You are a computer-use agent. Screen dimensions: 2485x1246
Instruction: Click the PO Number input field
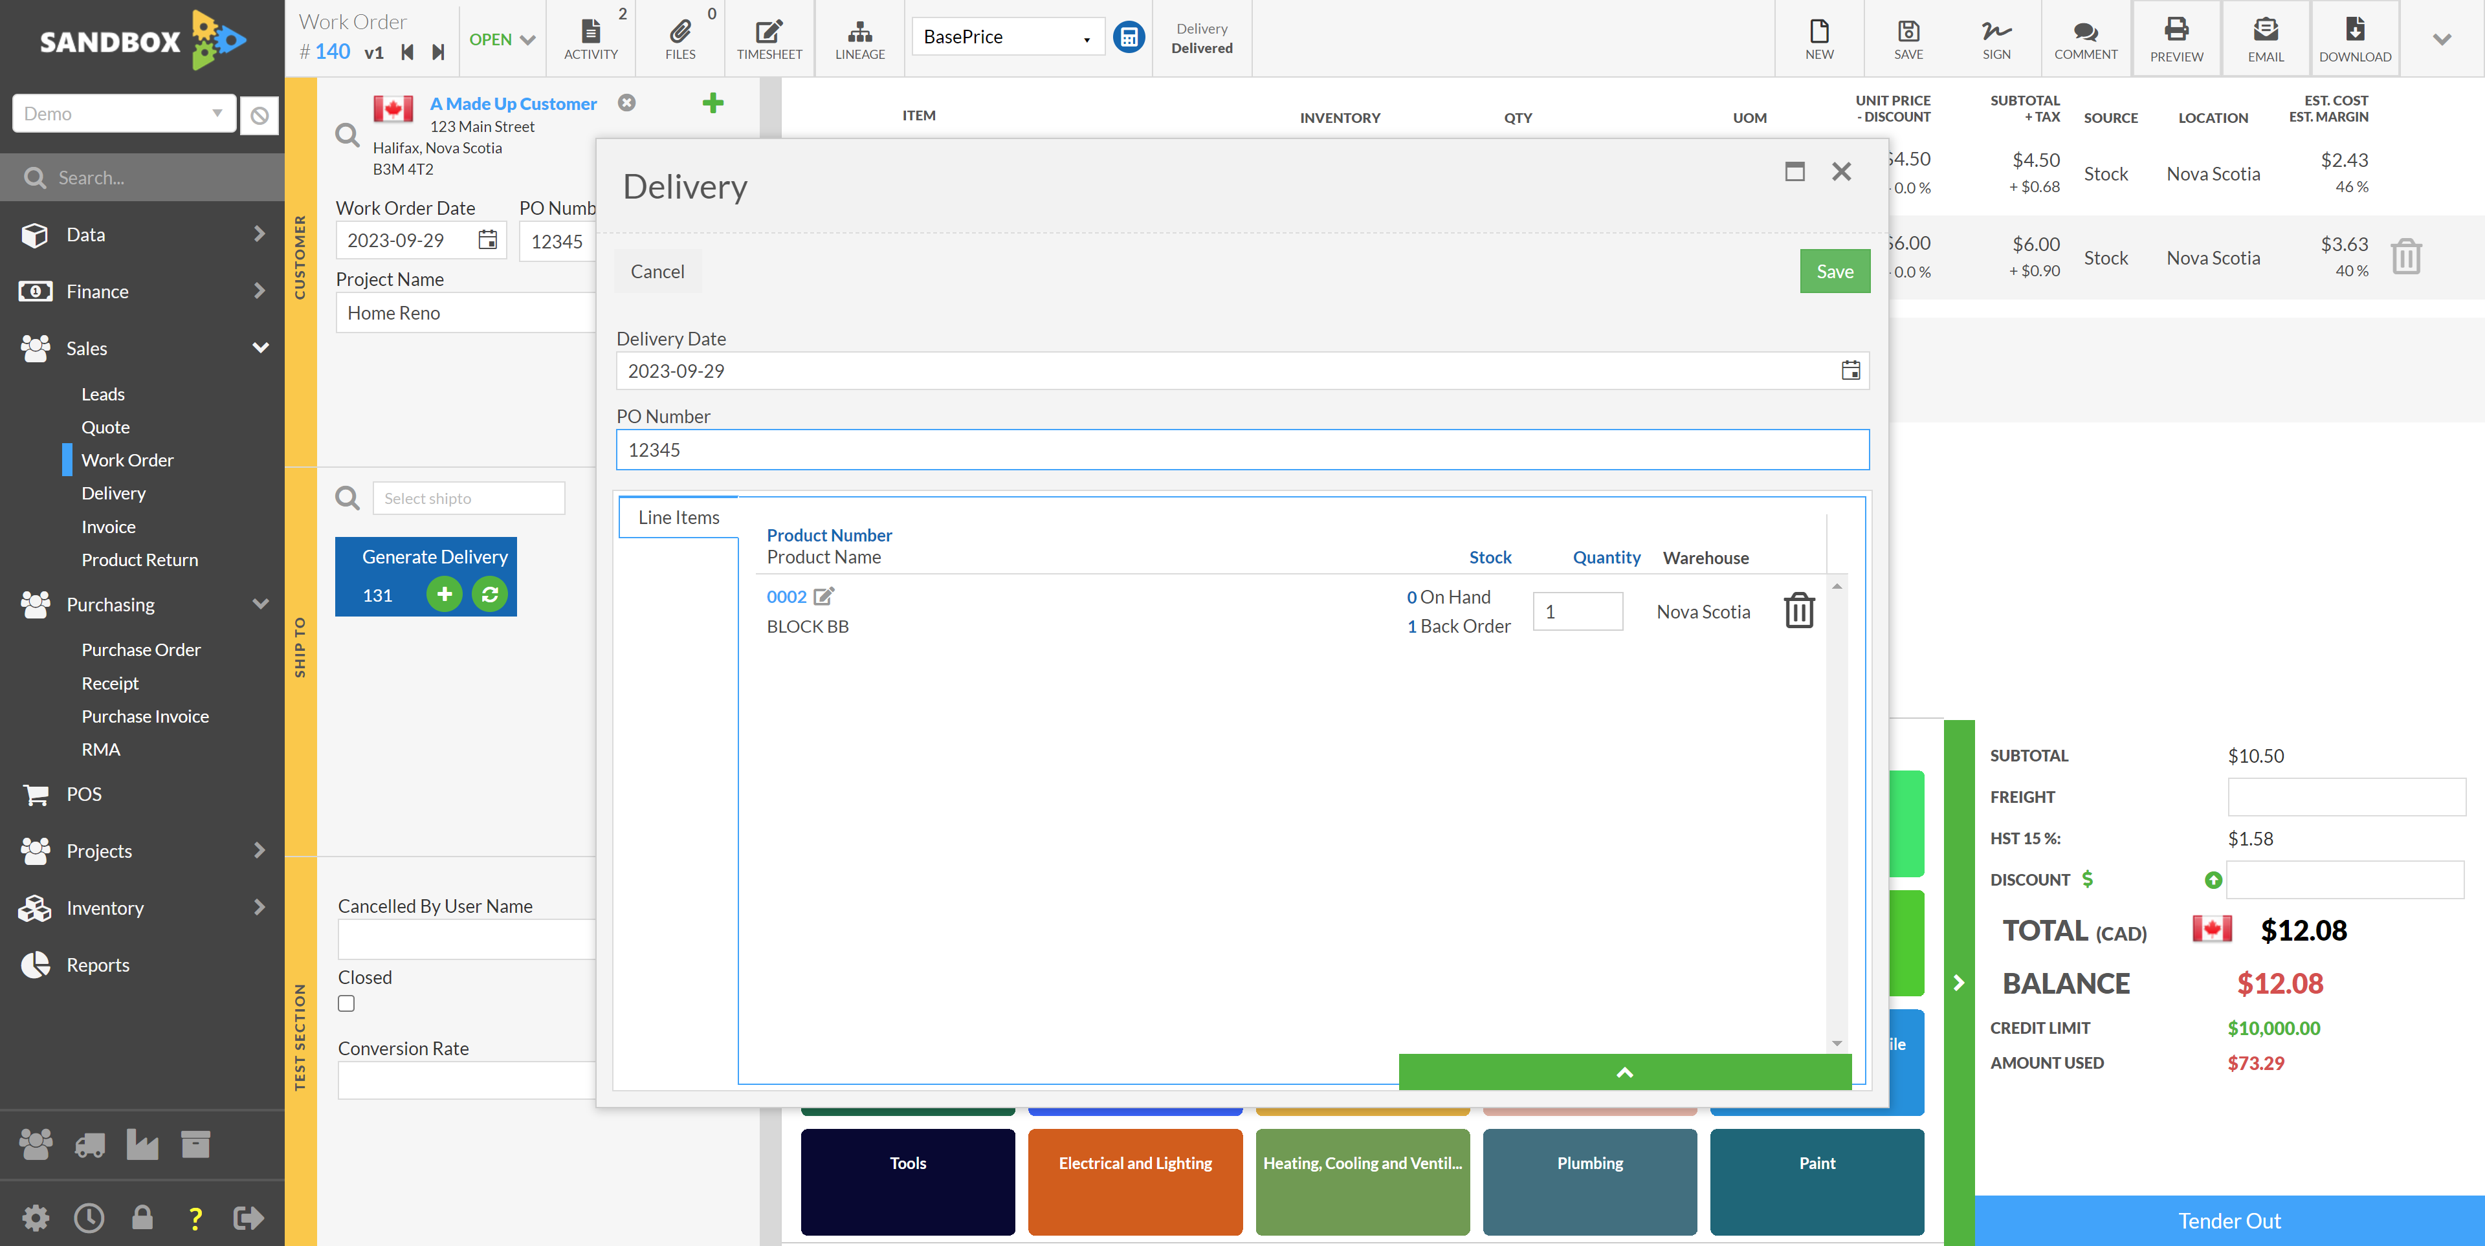click(x=1242, y=450)
